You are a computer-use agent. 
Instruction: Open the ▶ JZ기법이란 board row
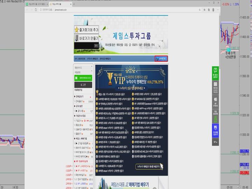tap(83, 143)
